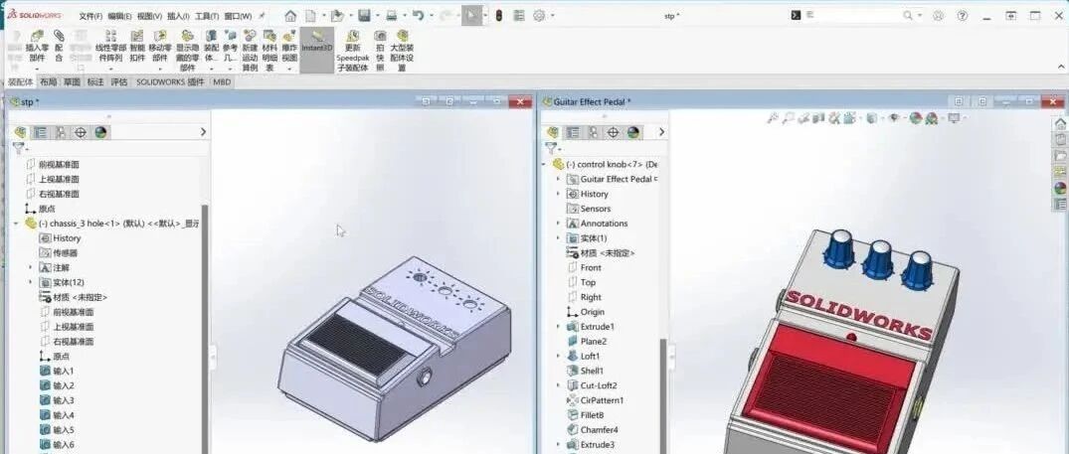This screenshot has width=1069, height=454.
Task: Open 大型装配体设置 large assembly settings
Action: [402, 51]
